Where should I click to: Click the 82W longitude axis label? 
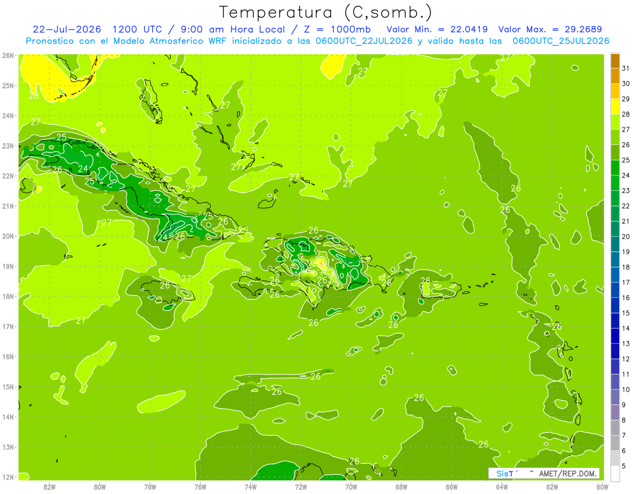pos(50,487)
